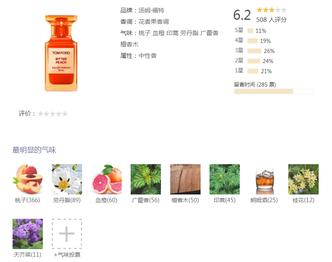Select the sandalwood scent image
The height and width of the screenshot is (262, 332).
click(185, 179)
